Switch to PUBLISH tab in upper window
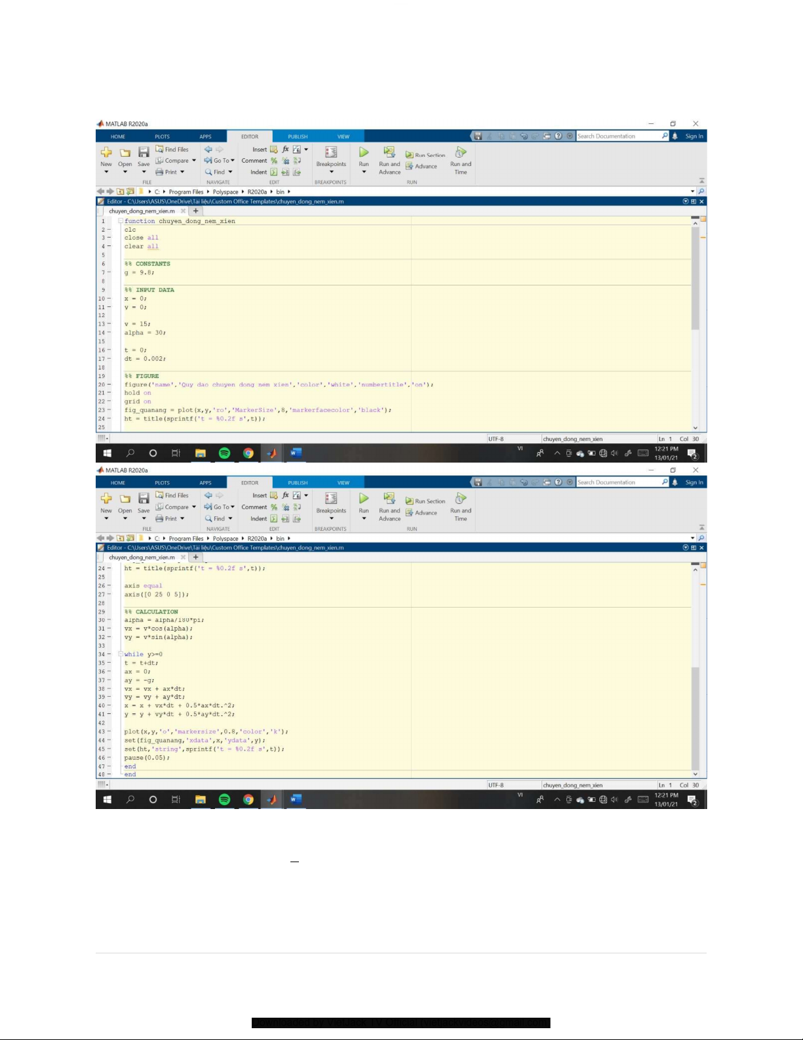 pos(298,136)
